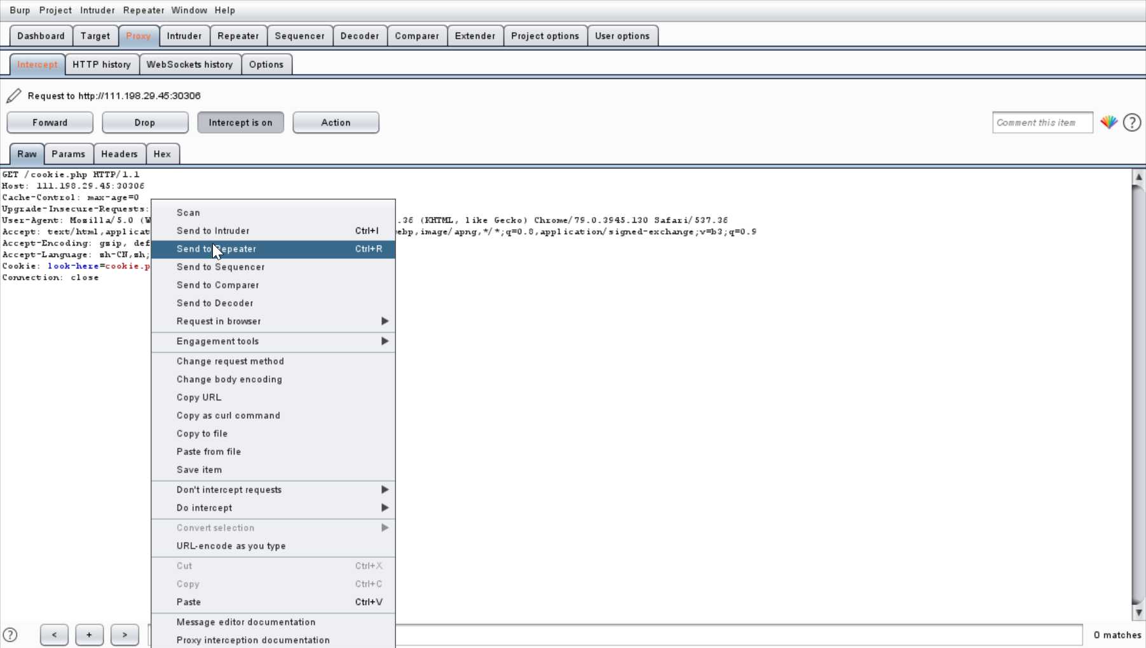Open the Burp menu
This screenshot has height=648, width=1146.
pos(20,10)
